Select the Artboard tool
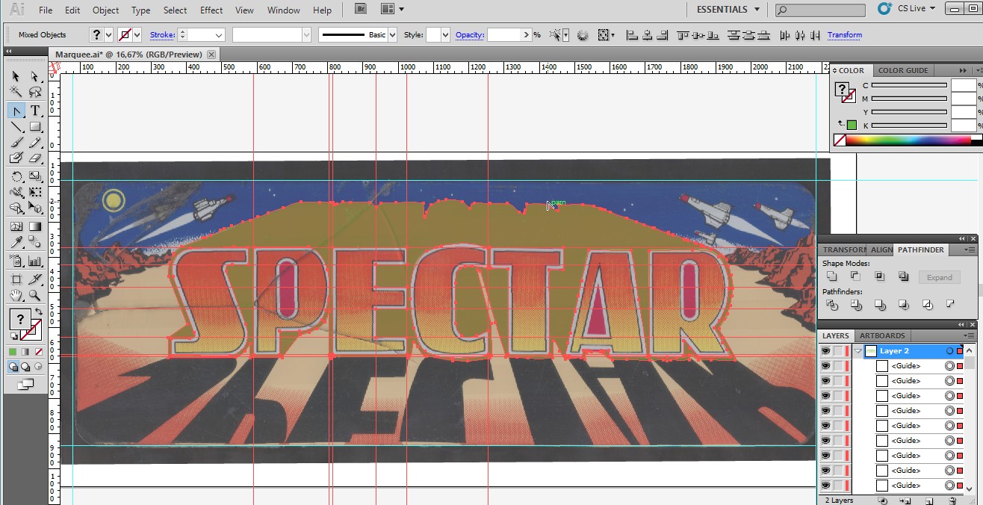This screenshot has height=505, width=983. click(x=16, y=279)
